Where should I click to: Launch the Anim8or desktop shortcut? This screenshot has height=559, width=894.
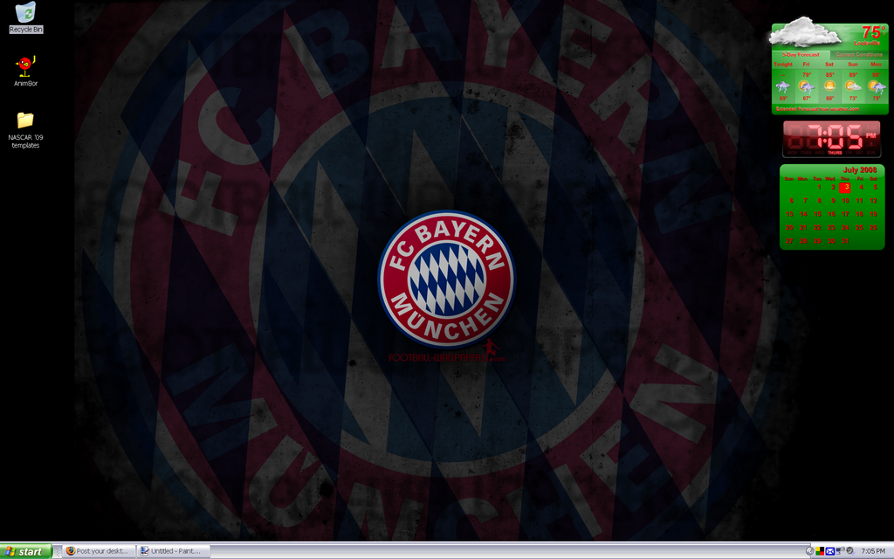pos(25,66)
